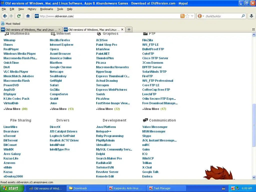Open the Tools menu

60,9
